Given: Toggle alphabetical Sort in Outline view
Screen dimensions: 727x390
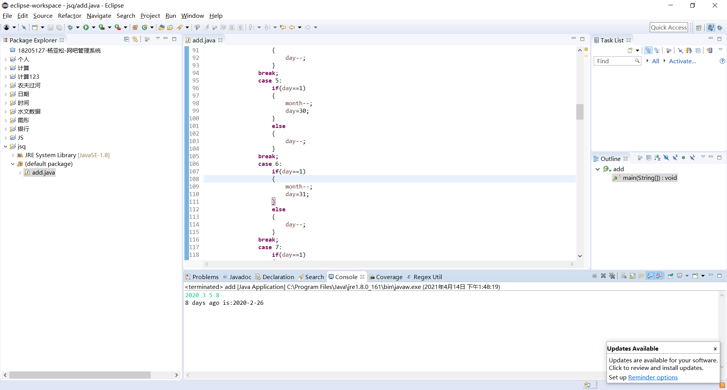Looking at the screenshot, I should pyautogui.click(x=657, y=158).
